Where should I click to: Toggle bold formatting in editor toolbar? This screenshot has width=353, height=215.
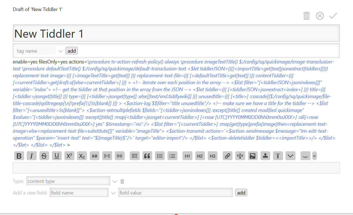click(19, 156)
